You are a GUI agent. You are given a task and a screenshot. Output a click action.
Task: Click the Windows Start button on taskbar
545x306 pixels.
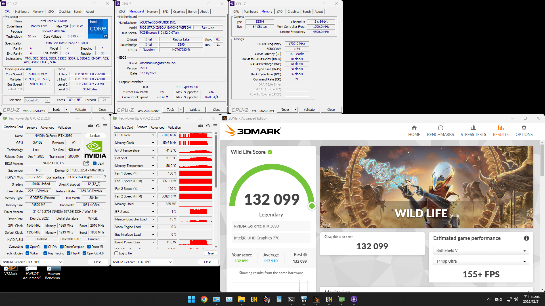pos(192,299)
